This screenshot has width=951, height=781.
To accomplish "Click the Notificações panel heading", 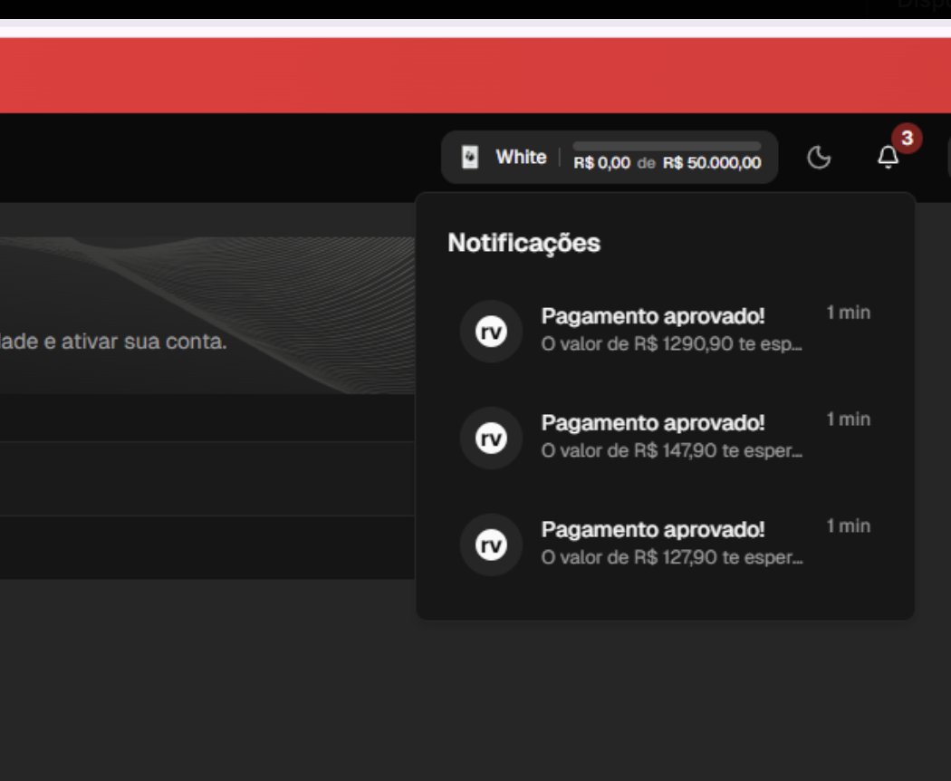I will coord(524,244).
